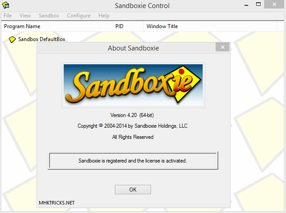286x213 pixels.
Task: Click the Window Title column header
Action: click(x=162, y=26)
